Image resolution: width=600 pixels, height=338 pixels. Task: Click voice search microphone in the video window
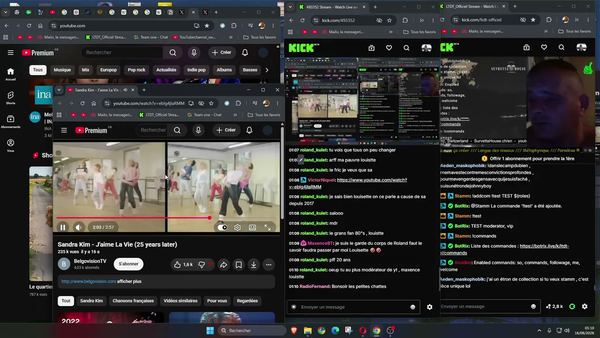(x=198, y=130)
